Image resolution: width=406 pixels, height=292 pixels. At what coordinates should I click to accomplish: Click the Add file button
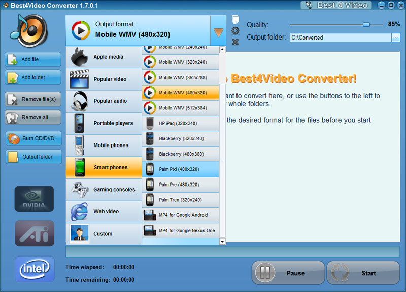pyautogui.click(x=33, y=59)
